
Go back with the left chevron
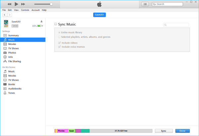pos(5,15)
